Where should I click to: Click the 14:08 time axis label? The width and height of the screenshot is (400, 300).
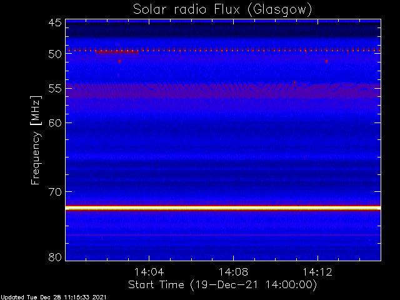[233, 272]
